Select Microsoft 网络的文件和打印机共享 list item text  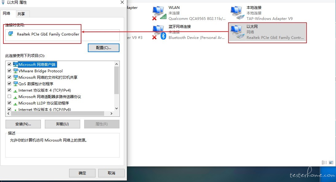[48, 77]
